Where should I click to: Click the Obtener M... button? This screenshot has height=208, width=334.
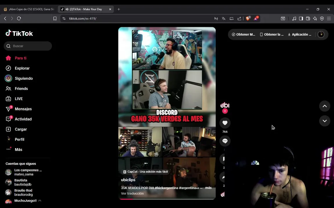pos(244,34)
